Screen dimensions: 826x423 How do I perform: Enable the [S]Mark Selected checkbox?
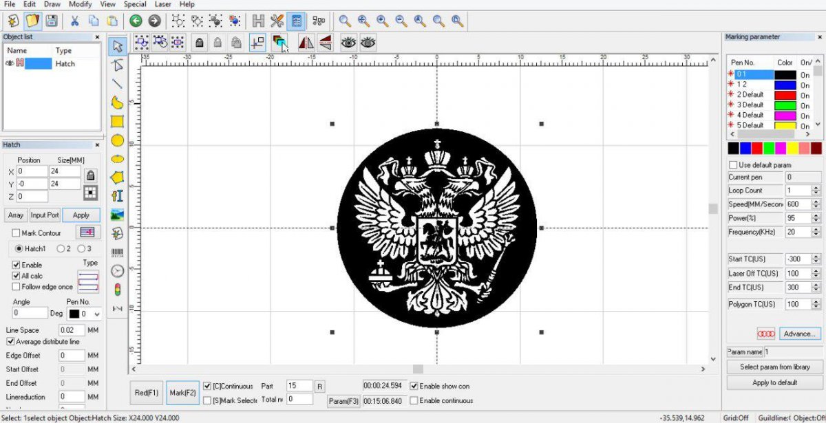click(207, 400)
